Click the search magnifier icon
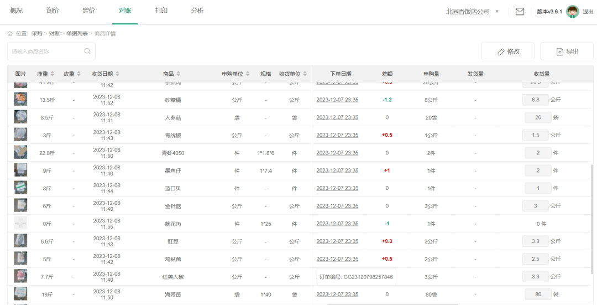This screenshot has width=597, height=305. pyautogui.click(x=87, y=51)
